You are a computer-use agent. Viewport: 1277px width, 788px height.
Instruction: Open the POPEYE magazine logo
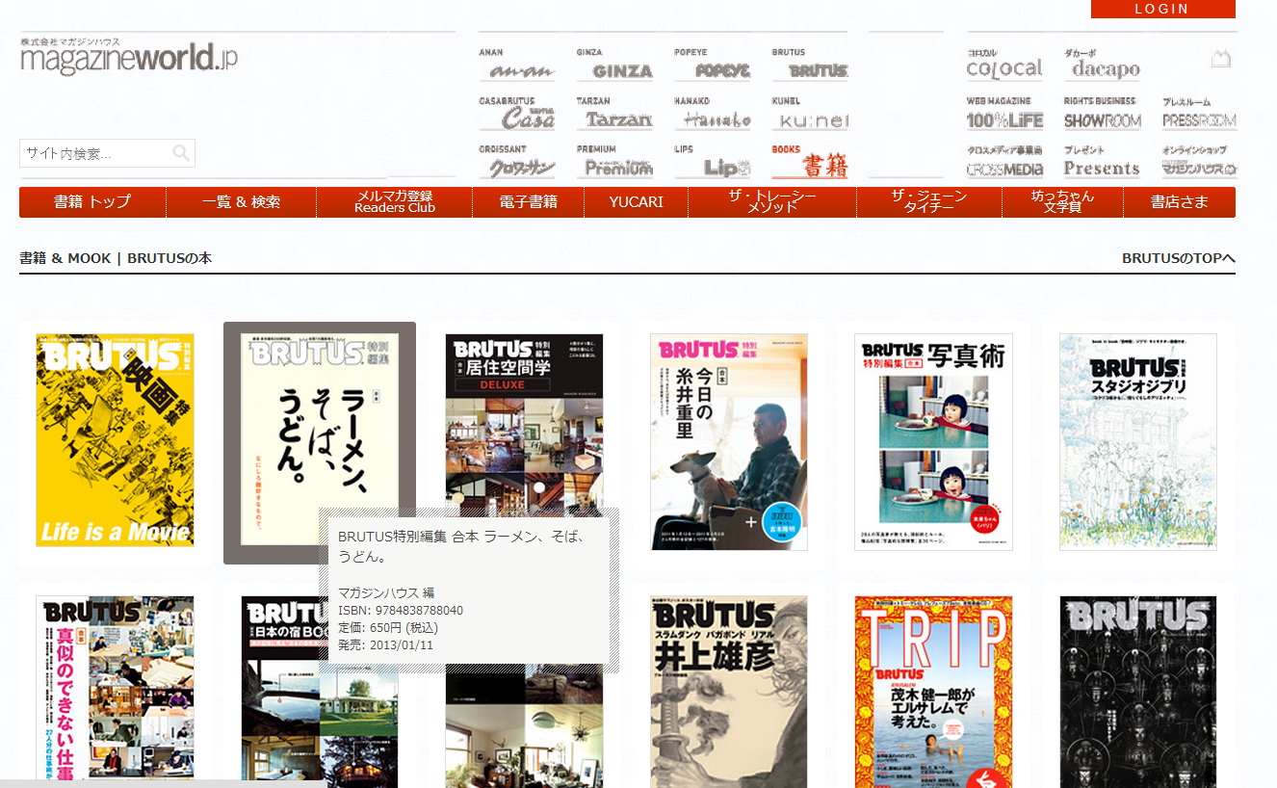coord(713,66)
